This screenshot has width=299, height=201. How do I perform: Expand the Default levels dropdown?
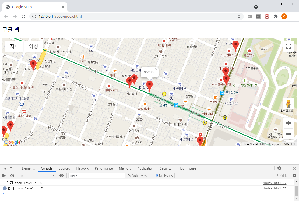point(139,175)
